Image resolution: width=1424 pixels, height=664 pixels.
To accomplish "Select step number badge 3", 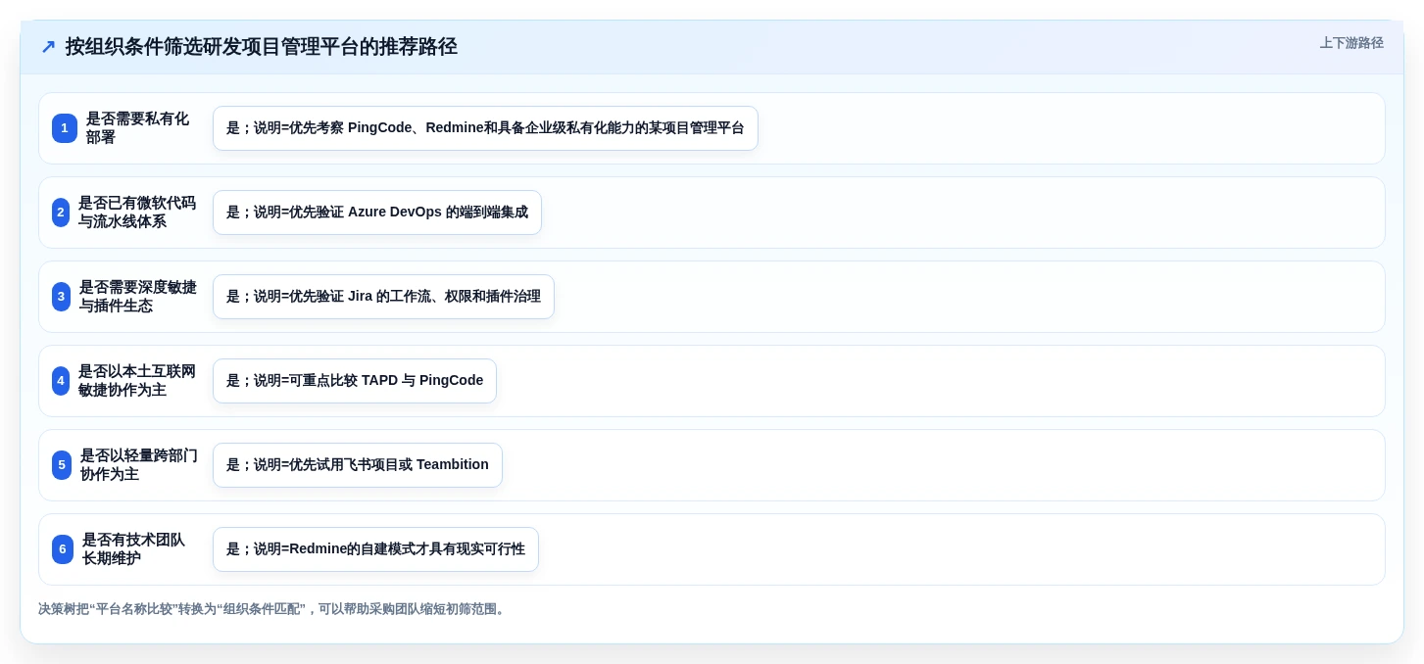I will click(61, 297).
